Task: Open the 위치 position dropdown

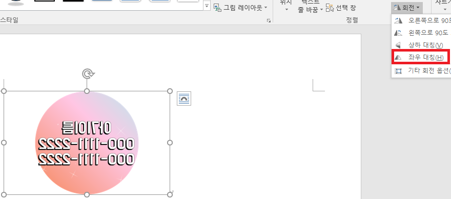Action: 286,6
